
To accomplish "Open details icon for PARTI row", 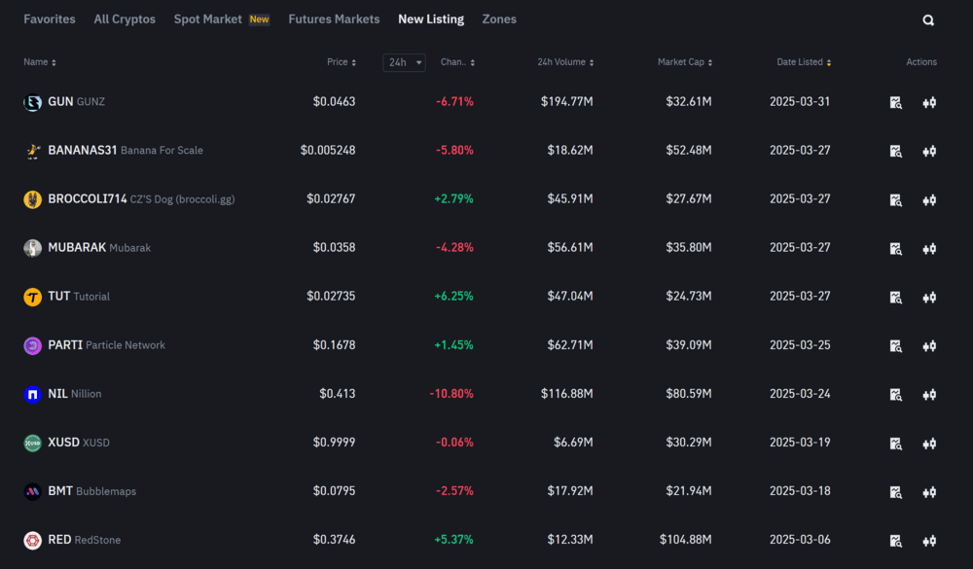I will coord(895,345).
